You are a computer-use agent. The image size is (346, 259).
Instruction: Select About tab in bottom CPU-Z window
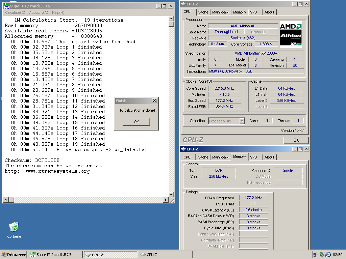[269, 157]
